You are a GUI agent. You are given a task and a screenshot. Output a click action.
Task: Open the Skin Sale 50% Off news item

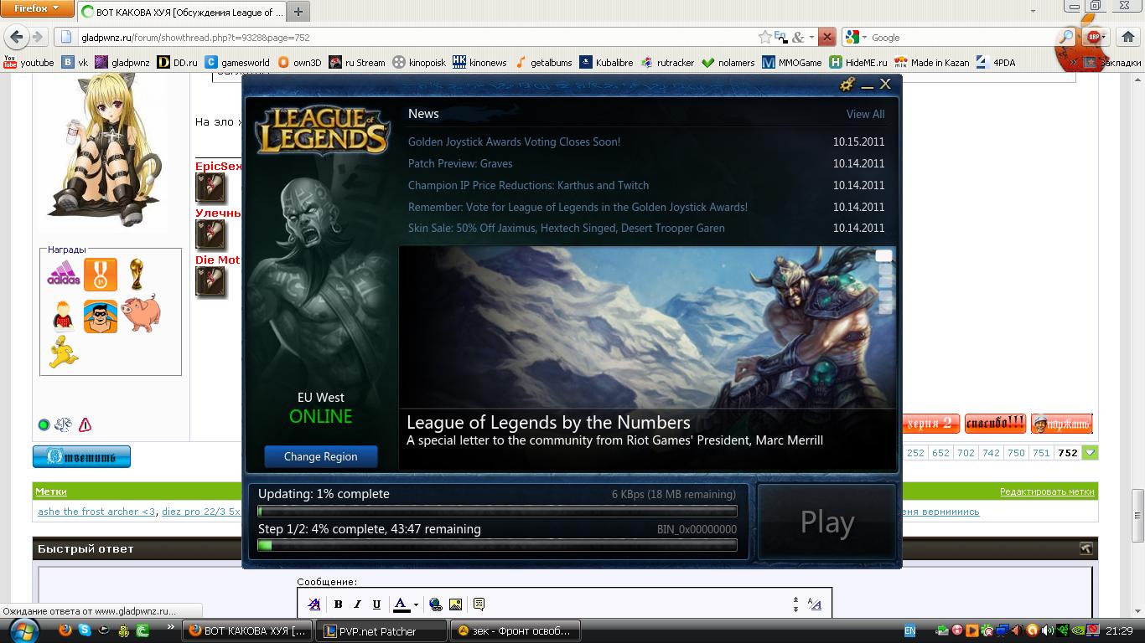[x=567, y=228]
